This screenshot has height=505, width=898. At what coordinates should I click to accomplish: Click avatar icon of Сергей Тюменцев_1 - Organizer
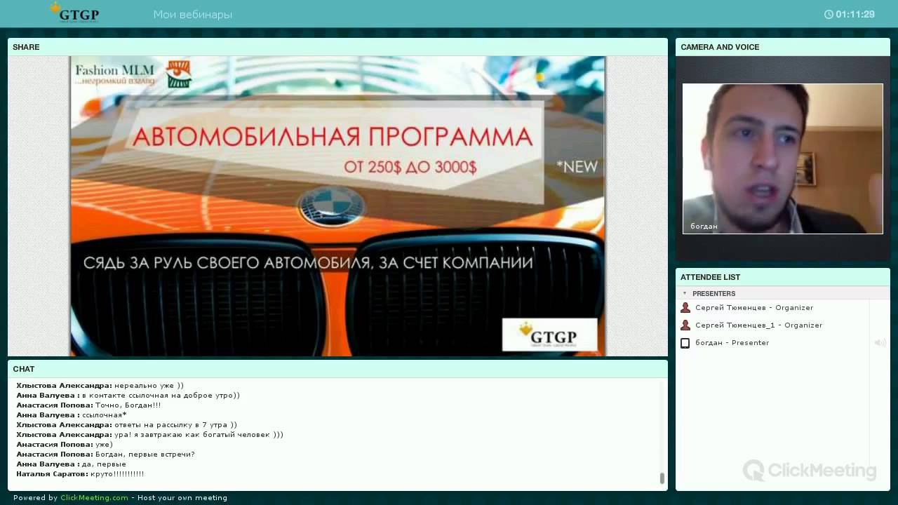coord(685,325)
